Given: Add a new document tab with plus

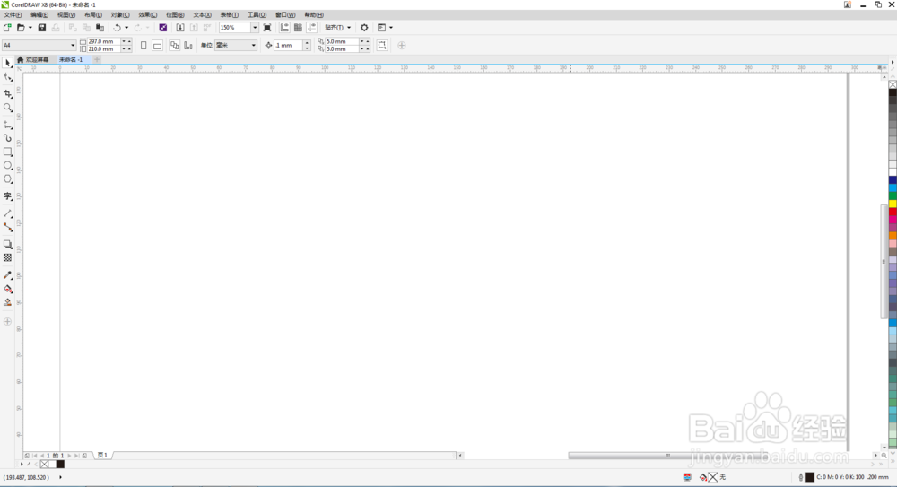Looking at the screenshot, I should [x=97, y=59].
